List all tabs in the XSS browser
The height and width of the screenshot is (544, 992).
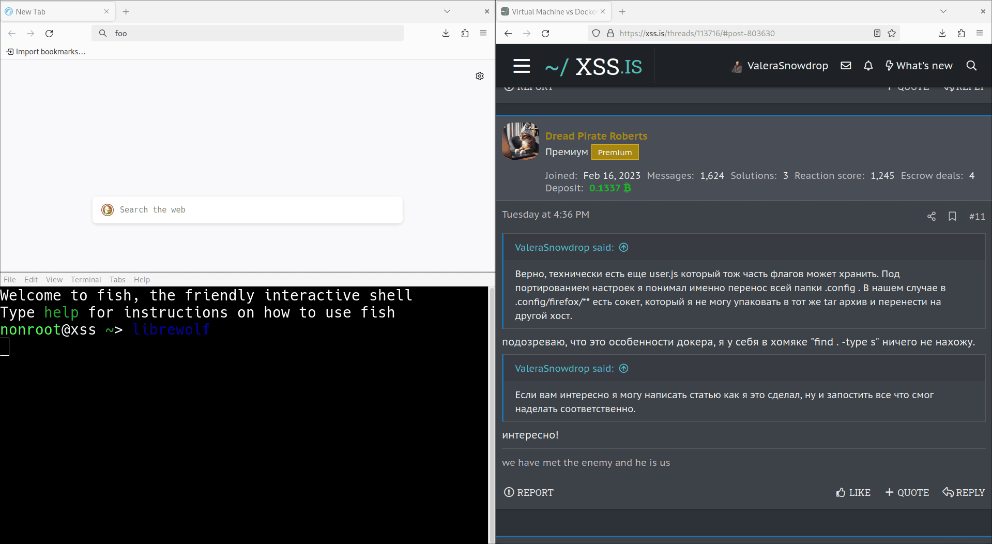point(943,11)
